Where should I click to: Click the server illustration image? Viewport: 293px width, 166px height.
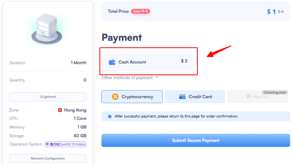click(x=47, y=29)
